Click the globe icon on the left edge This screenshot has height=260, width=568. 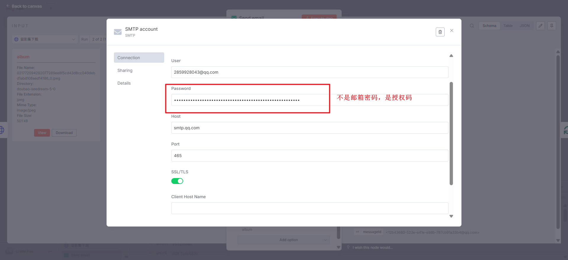[2, 130]
